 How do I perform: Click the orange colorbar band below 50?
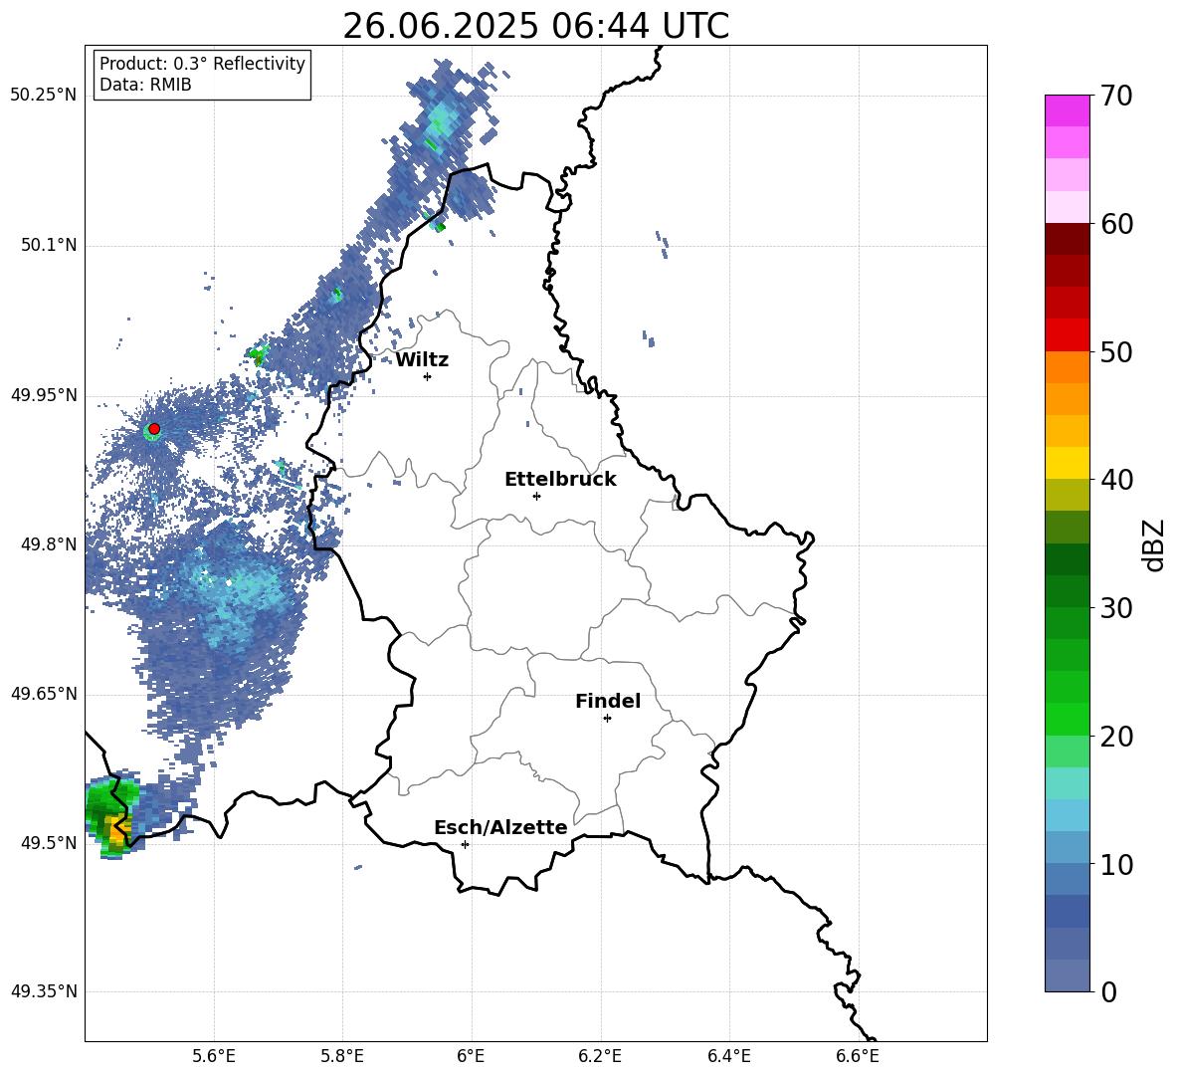point(1067,366)
